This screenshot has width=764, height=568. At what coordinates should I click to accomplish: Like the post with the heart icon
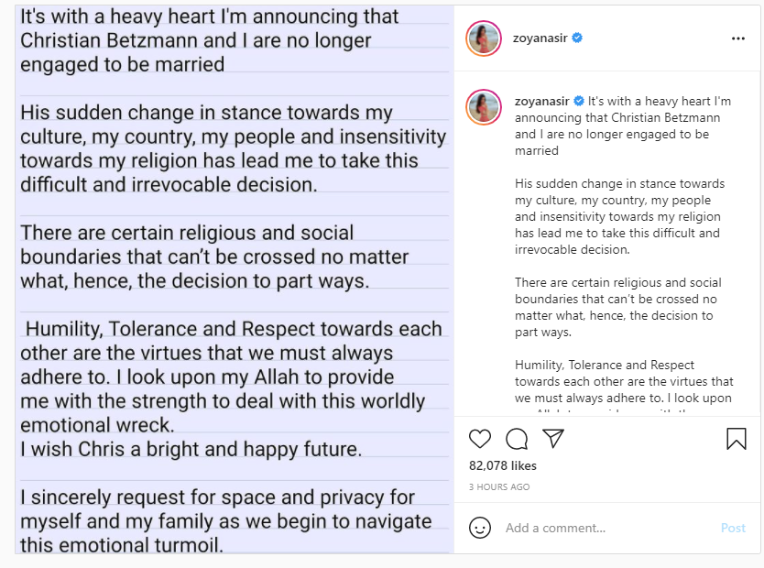tap(480, 439)
